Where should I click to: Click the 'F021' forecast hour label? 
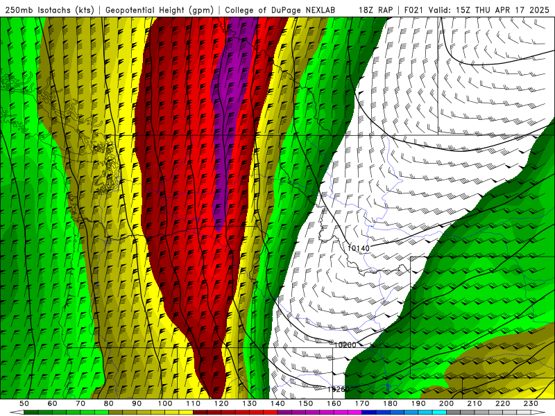coord(414,10)
